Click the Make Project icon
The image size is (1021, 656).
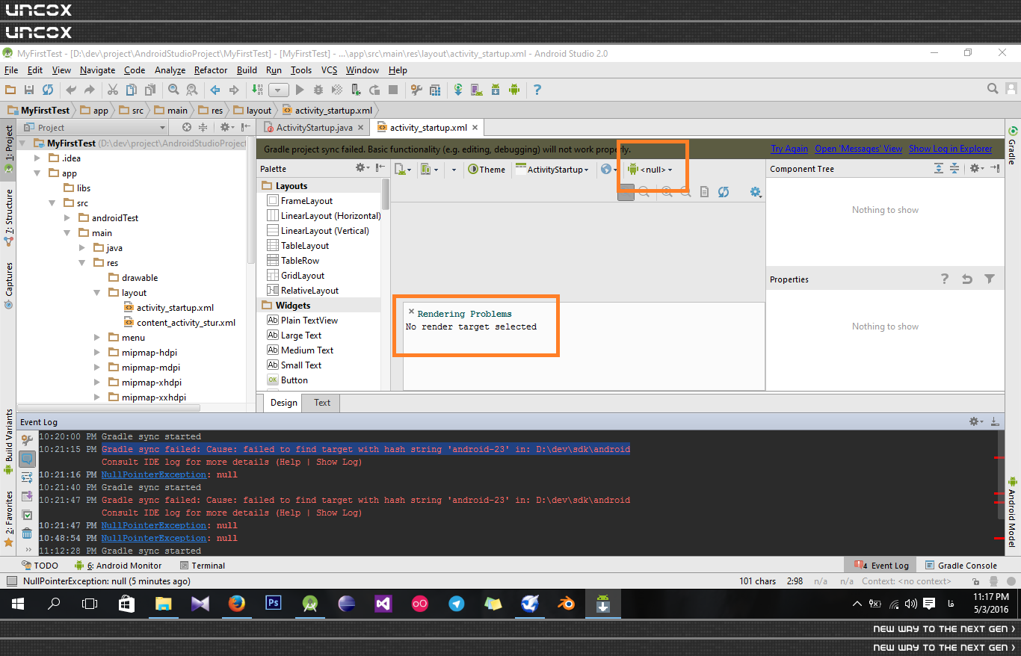pos(257,90)
